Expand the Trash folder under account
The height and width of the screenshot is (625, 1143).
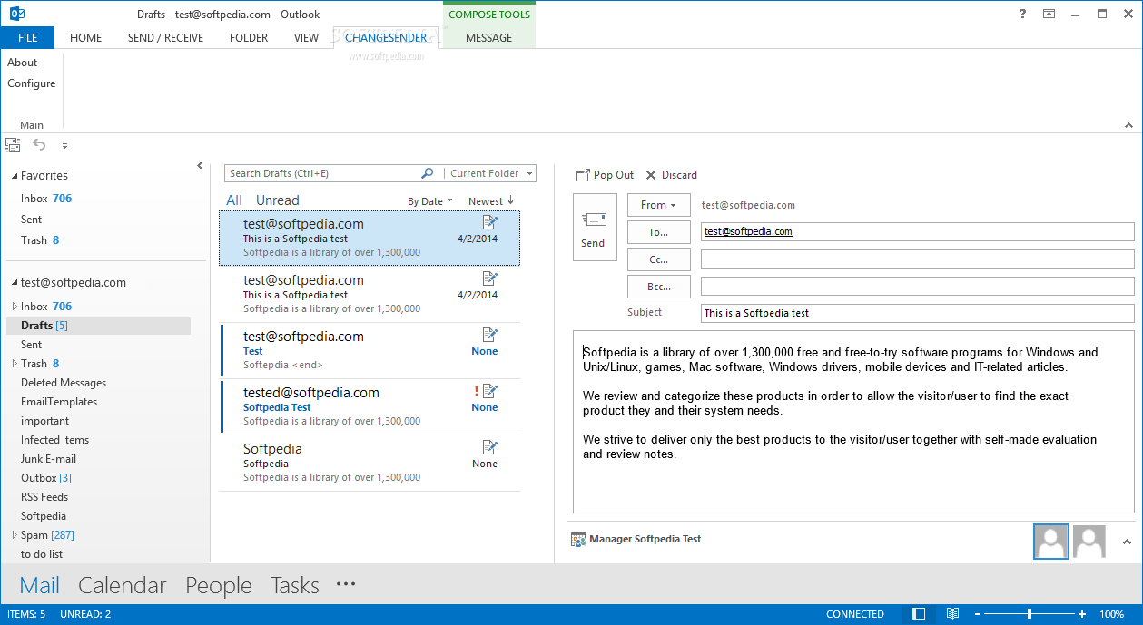click(x=14, y=364)
